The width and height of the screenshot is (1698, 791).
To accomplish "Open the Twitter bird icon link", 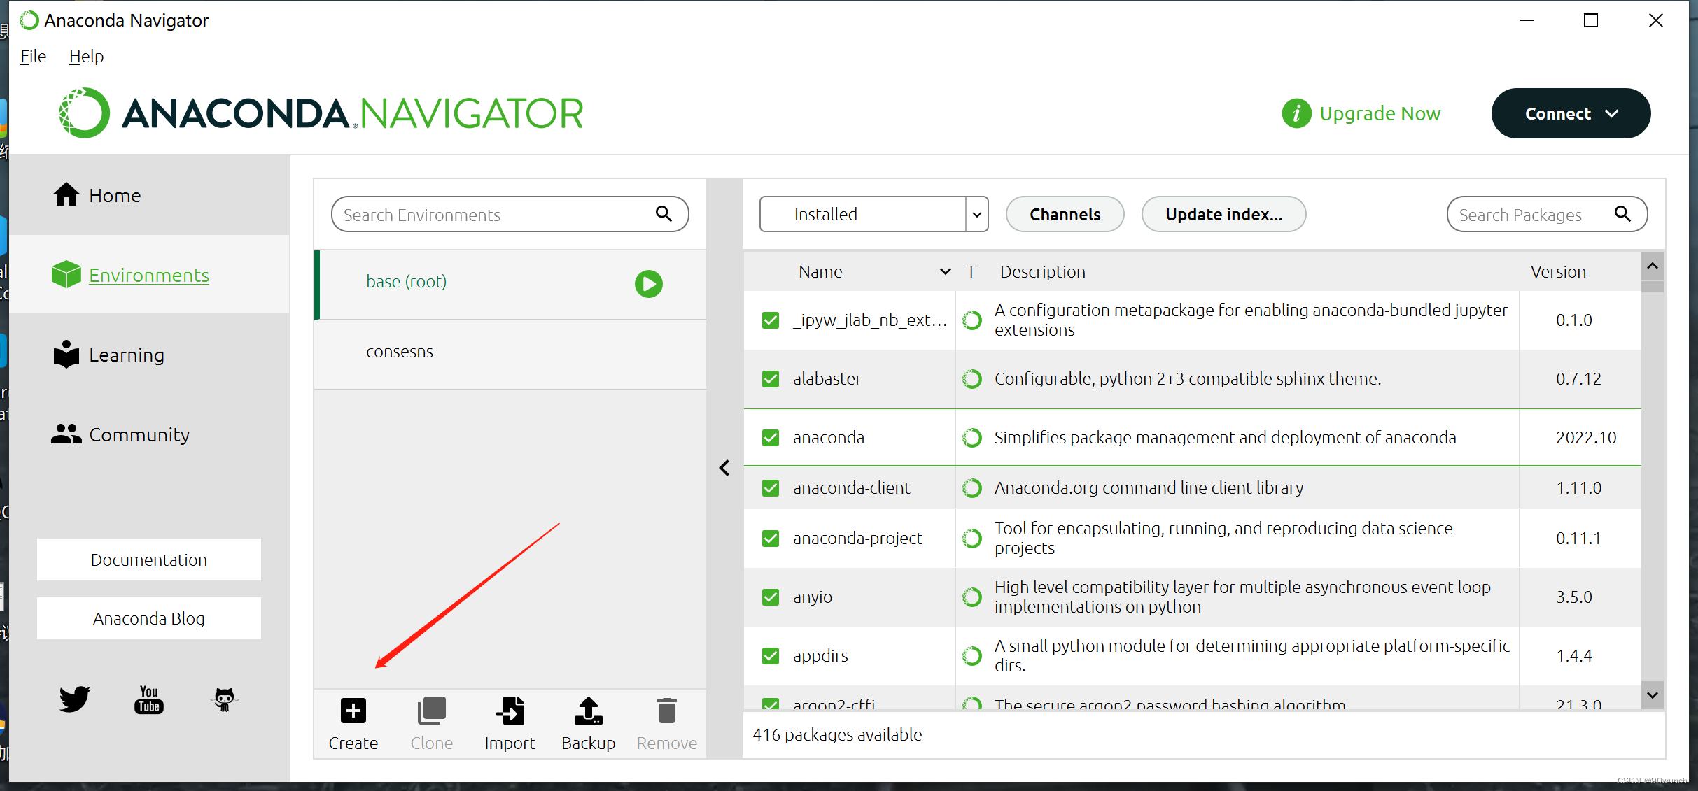I will pos(75,699).
